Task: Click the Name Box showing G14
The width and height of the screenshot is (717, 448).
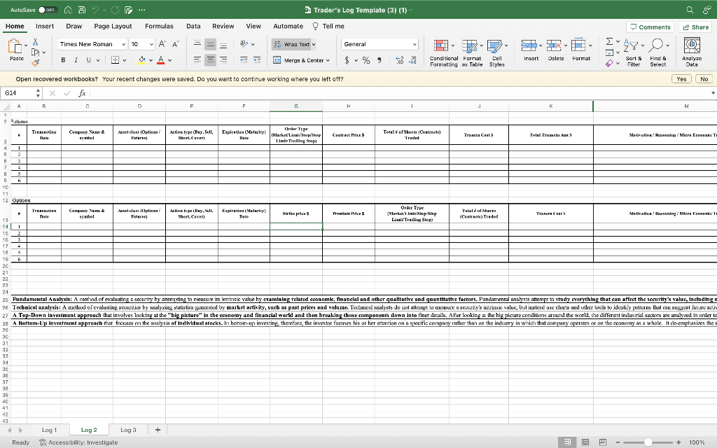Action: (x=18, y=93)
